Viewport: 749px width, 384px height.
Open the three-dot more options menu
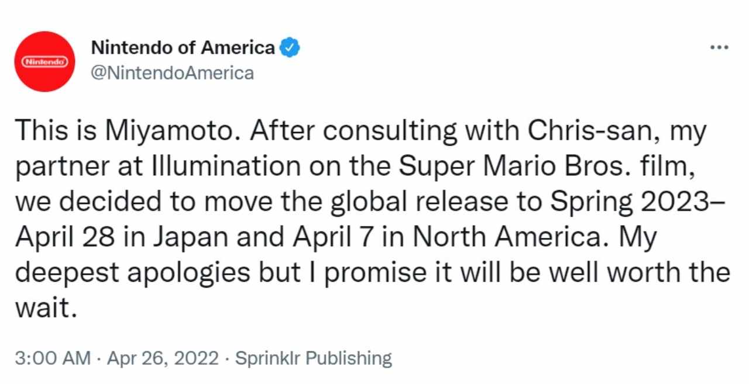coord(719,47)
